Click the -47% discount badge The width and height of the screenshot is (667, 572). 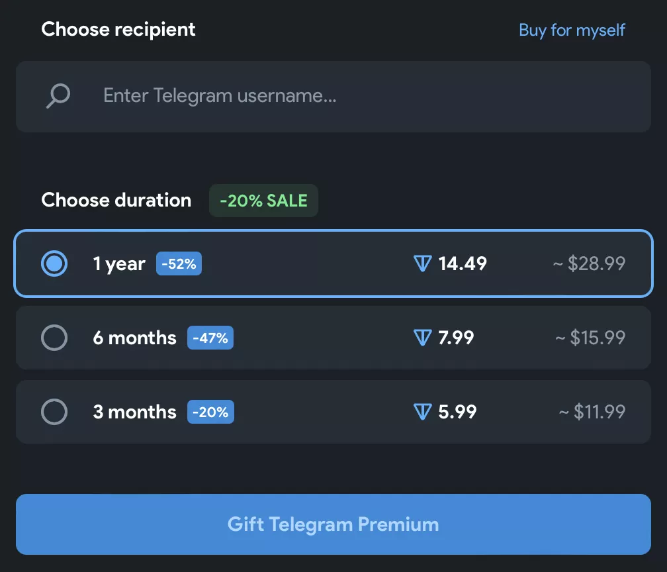coord(210,338)
